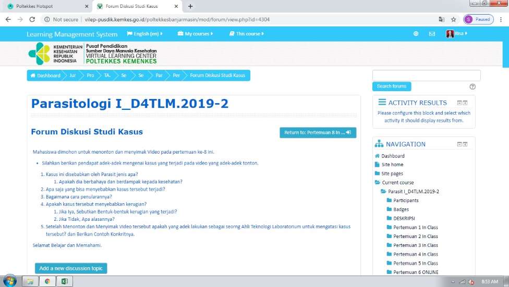Dock the Navigation block

coord(465,144)
